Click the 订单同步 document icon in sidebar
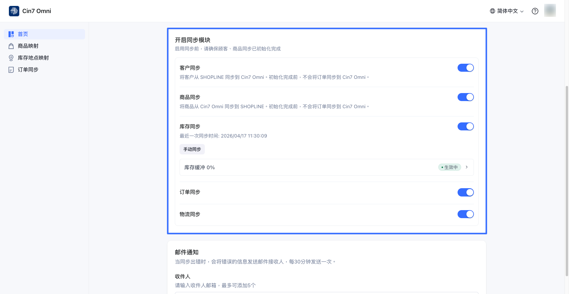Image resolution: width=569 pixels, height=294 pixels. click(x=11, y=70)
